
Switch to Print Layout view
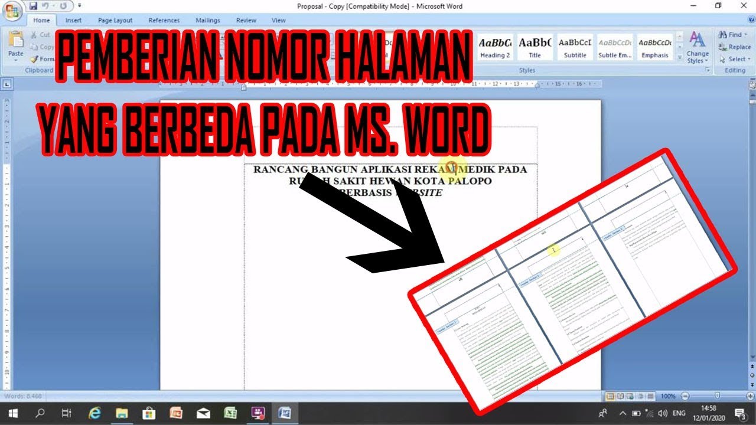pyautogui.click(x=610, y=396)
